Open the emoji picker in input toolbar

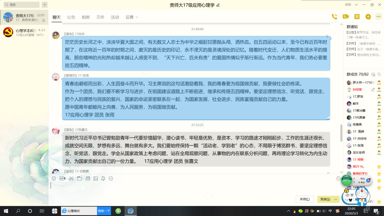[x=54, y=178]
